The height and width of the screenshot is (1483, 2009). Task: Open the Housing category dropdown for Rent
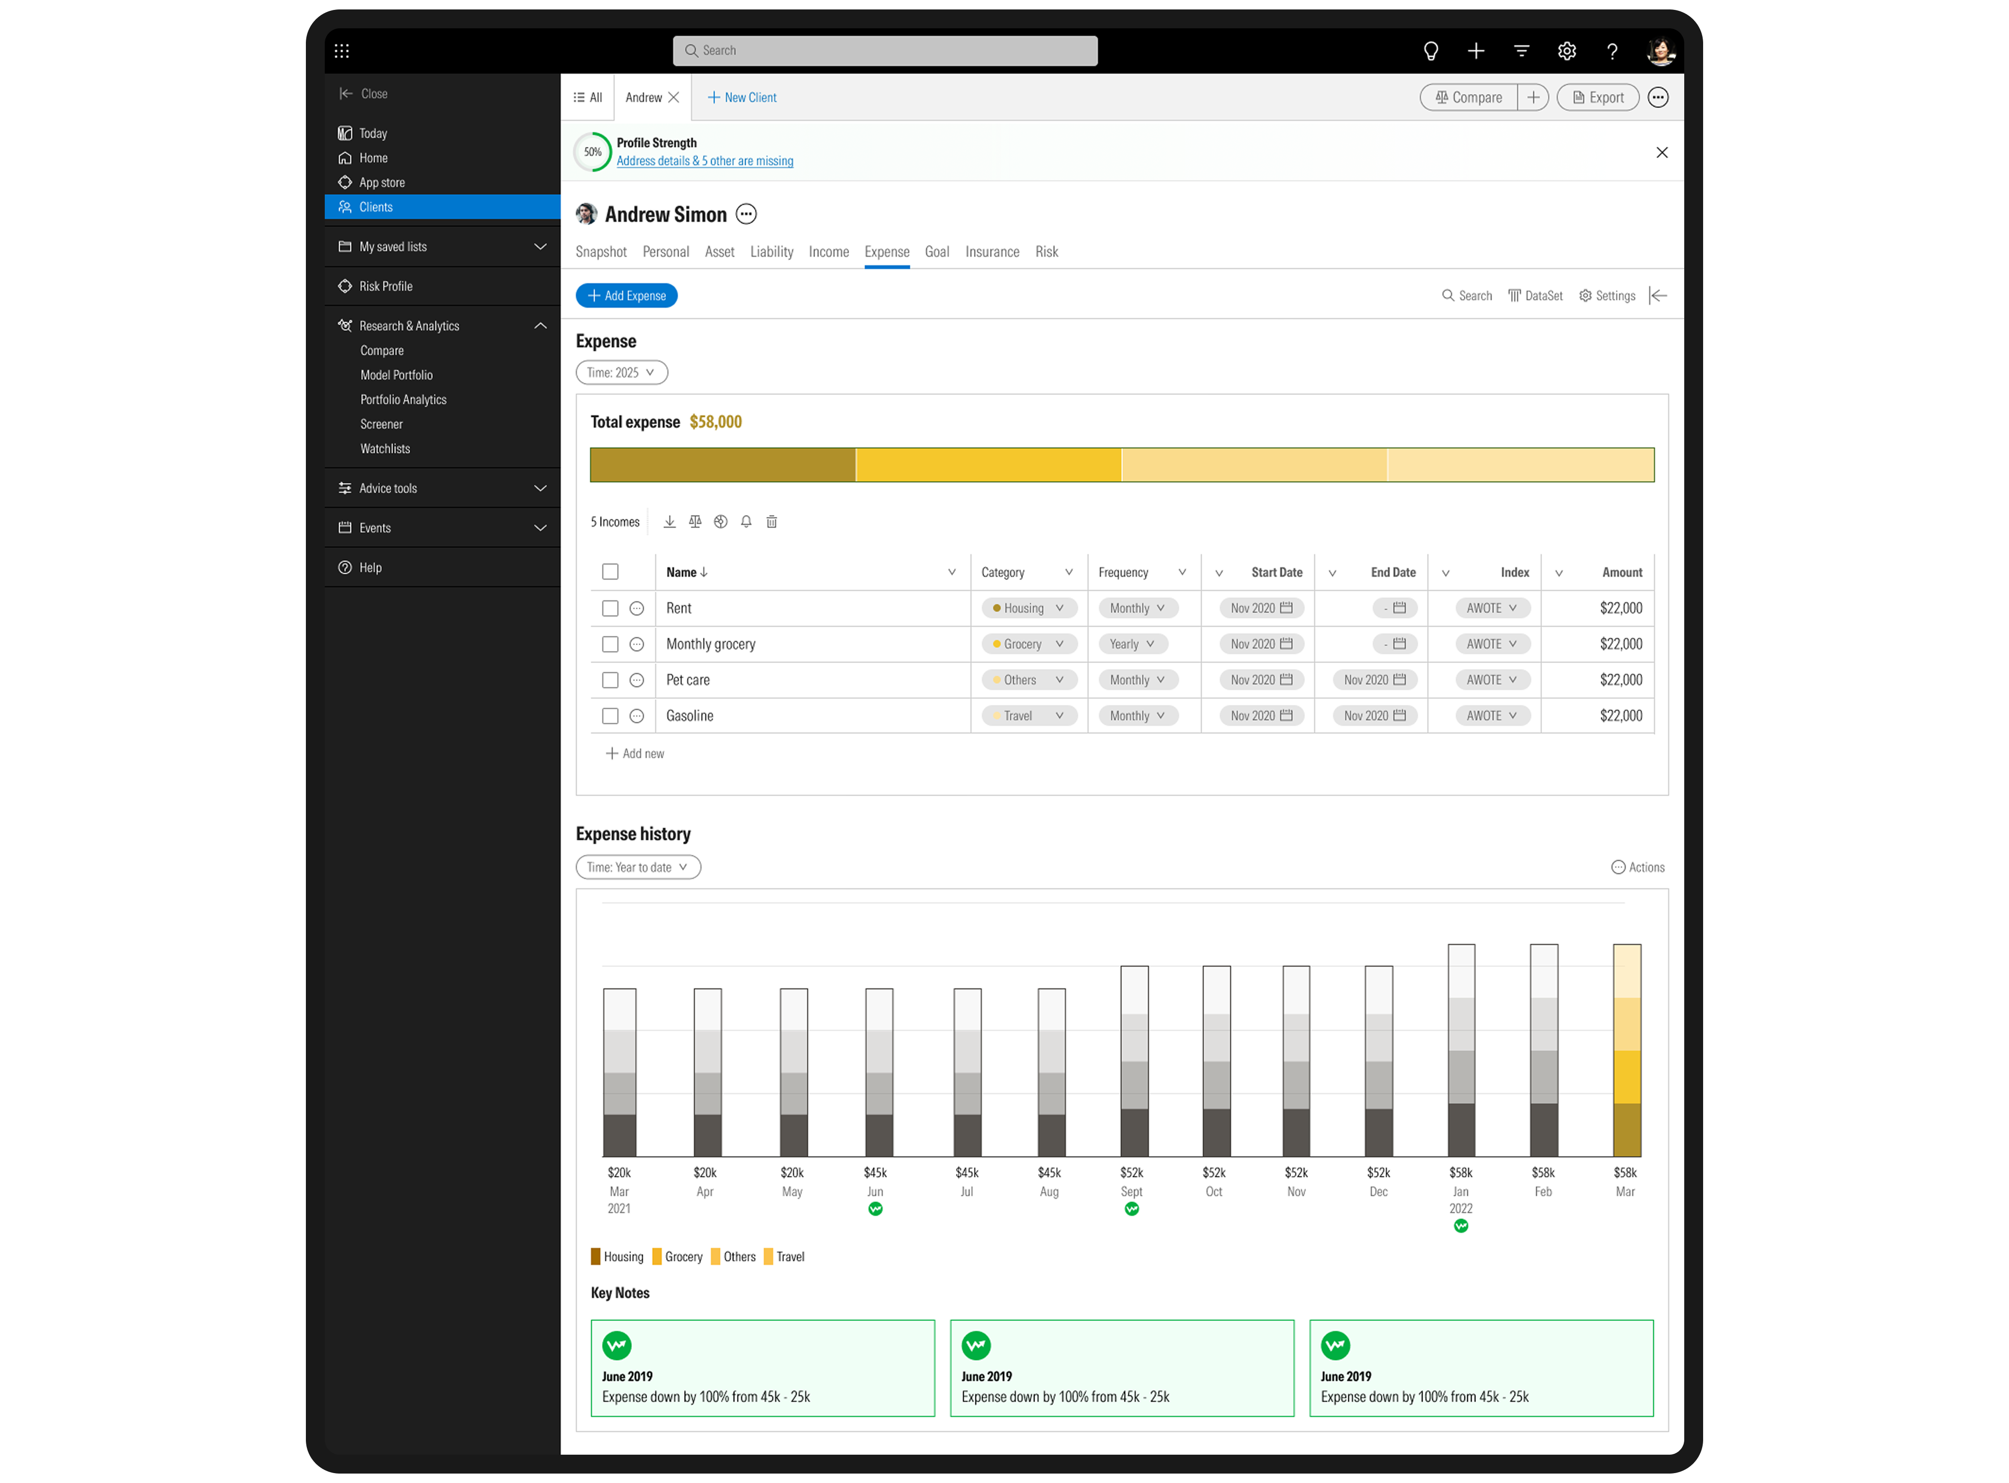pyautogui.click(x=1029, y=609)
